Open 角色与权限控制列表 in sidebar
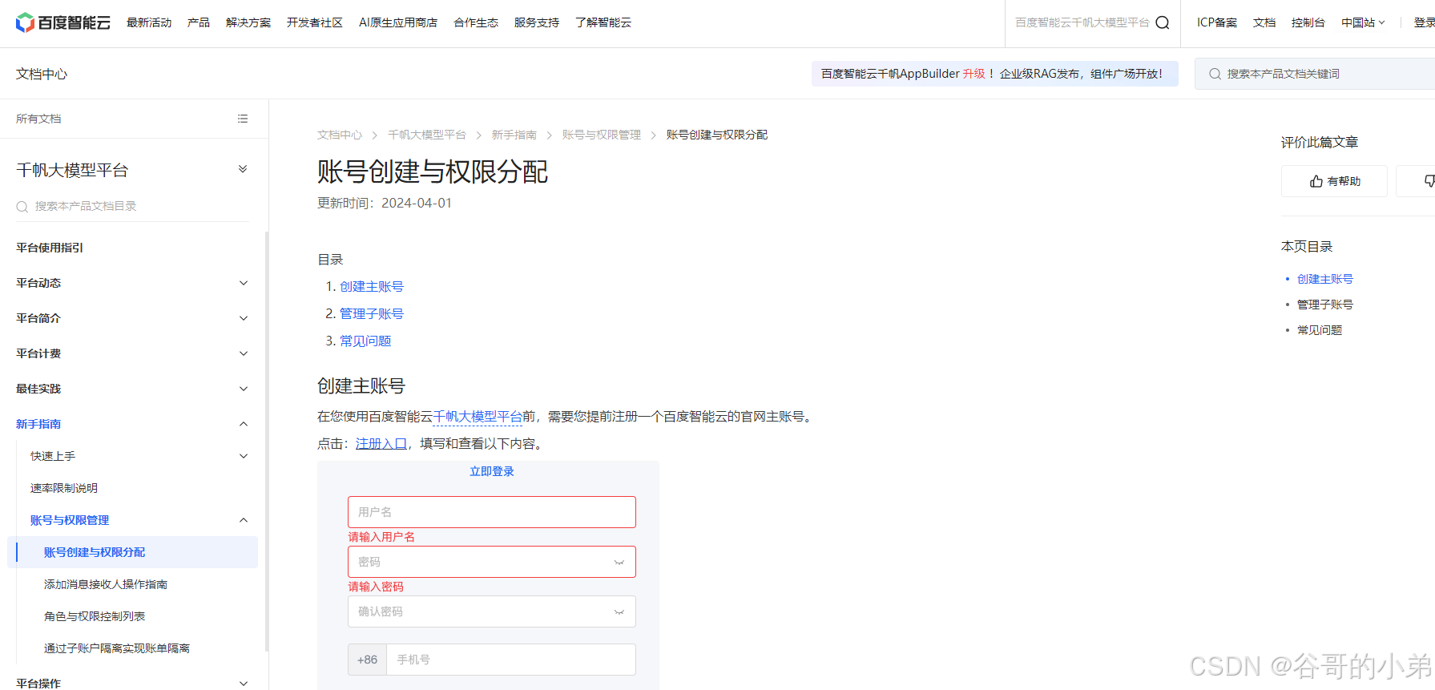 [95, 616]
